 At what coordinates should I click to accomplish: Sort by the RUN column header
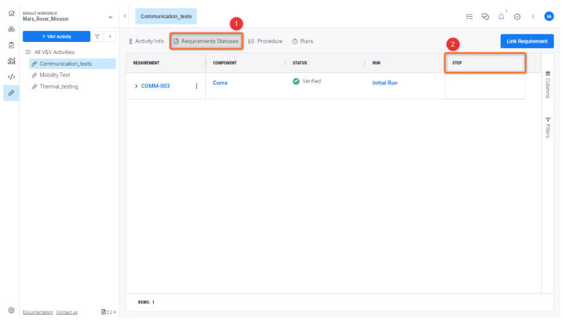(x=376, y=63)
